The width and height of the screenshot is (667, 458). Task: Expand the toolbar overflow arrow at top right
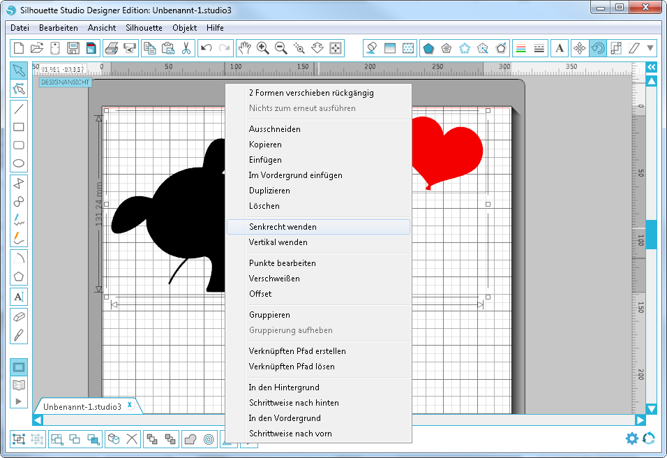(651, 48)
